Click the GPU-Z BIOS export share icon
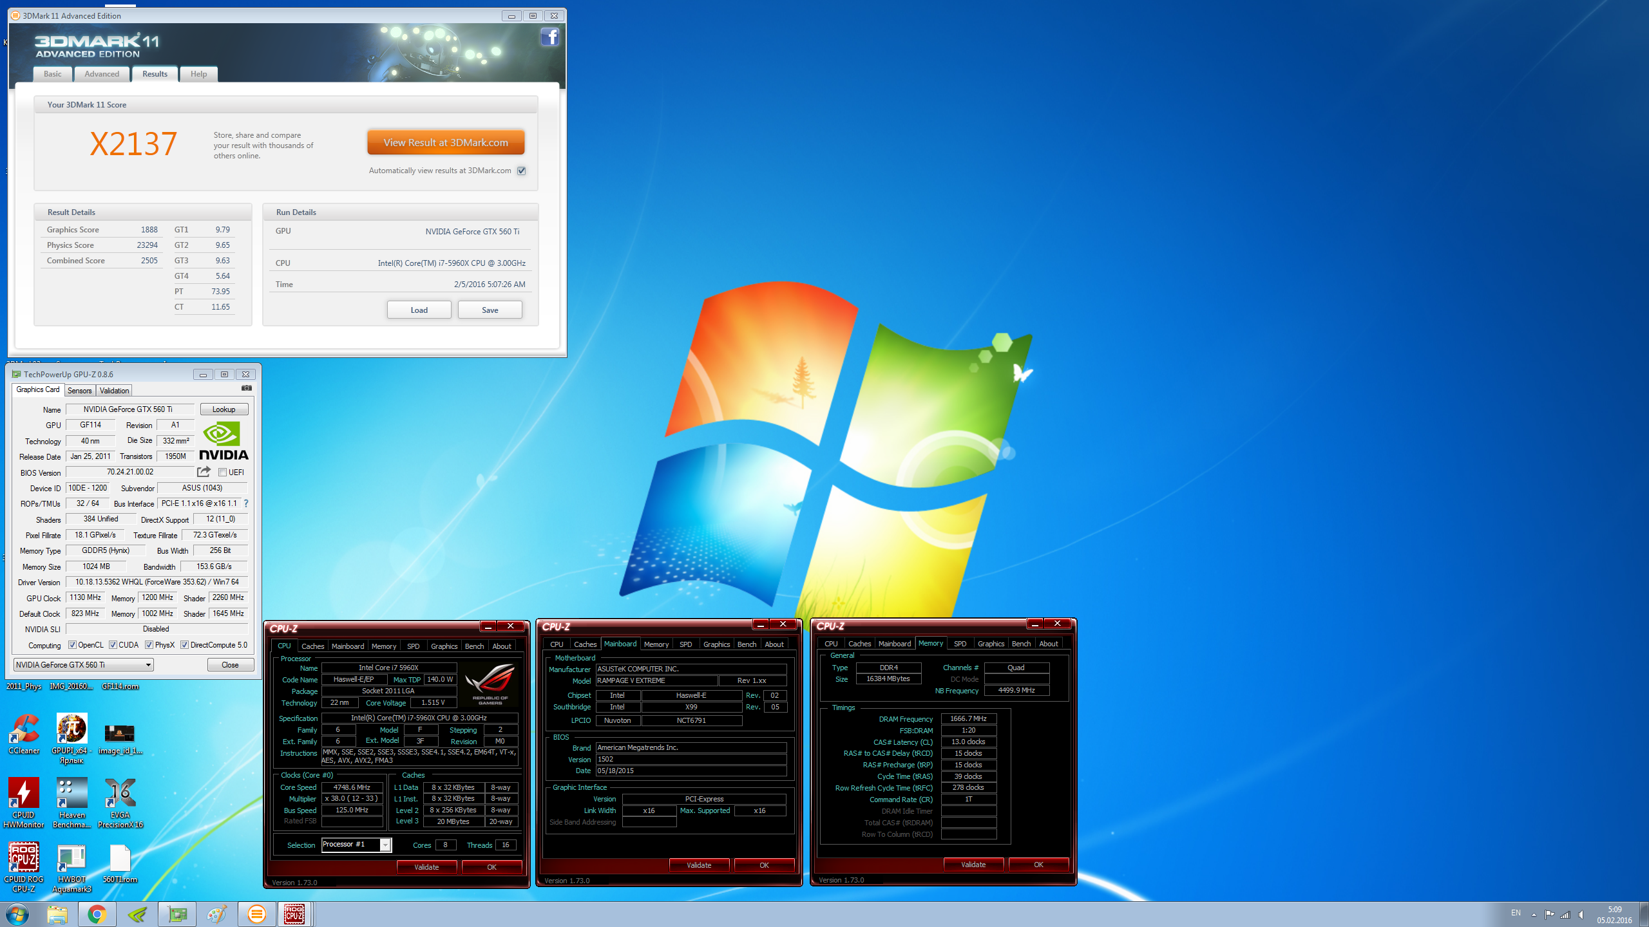 click(204, 472)
